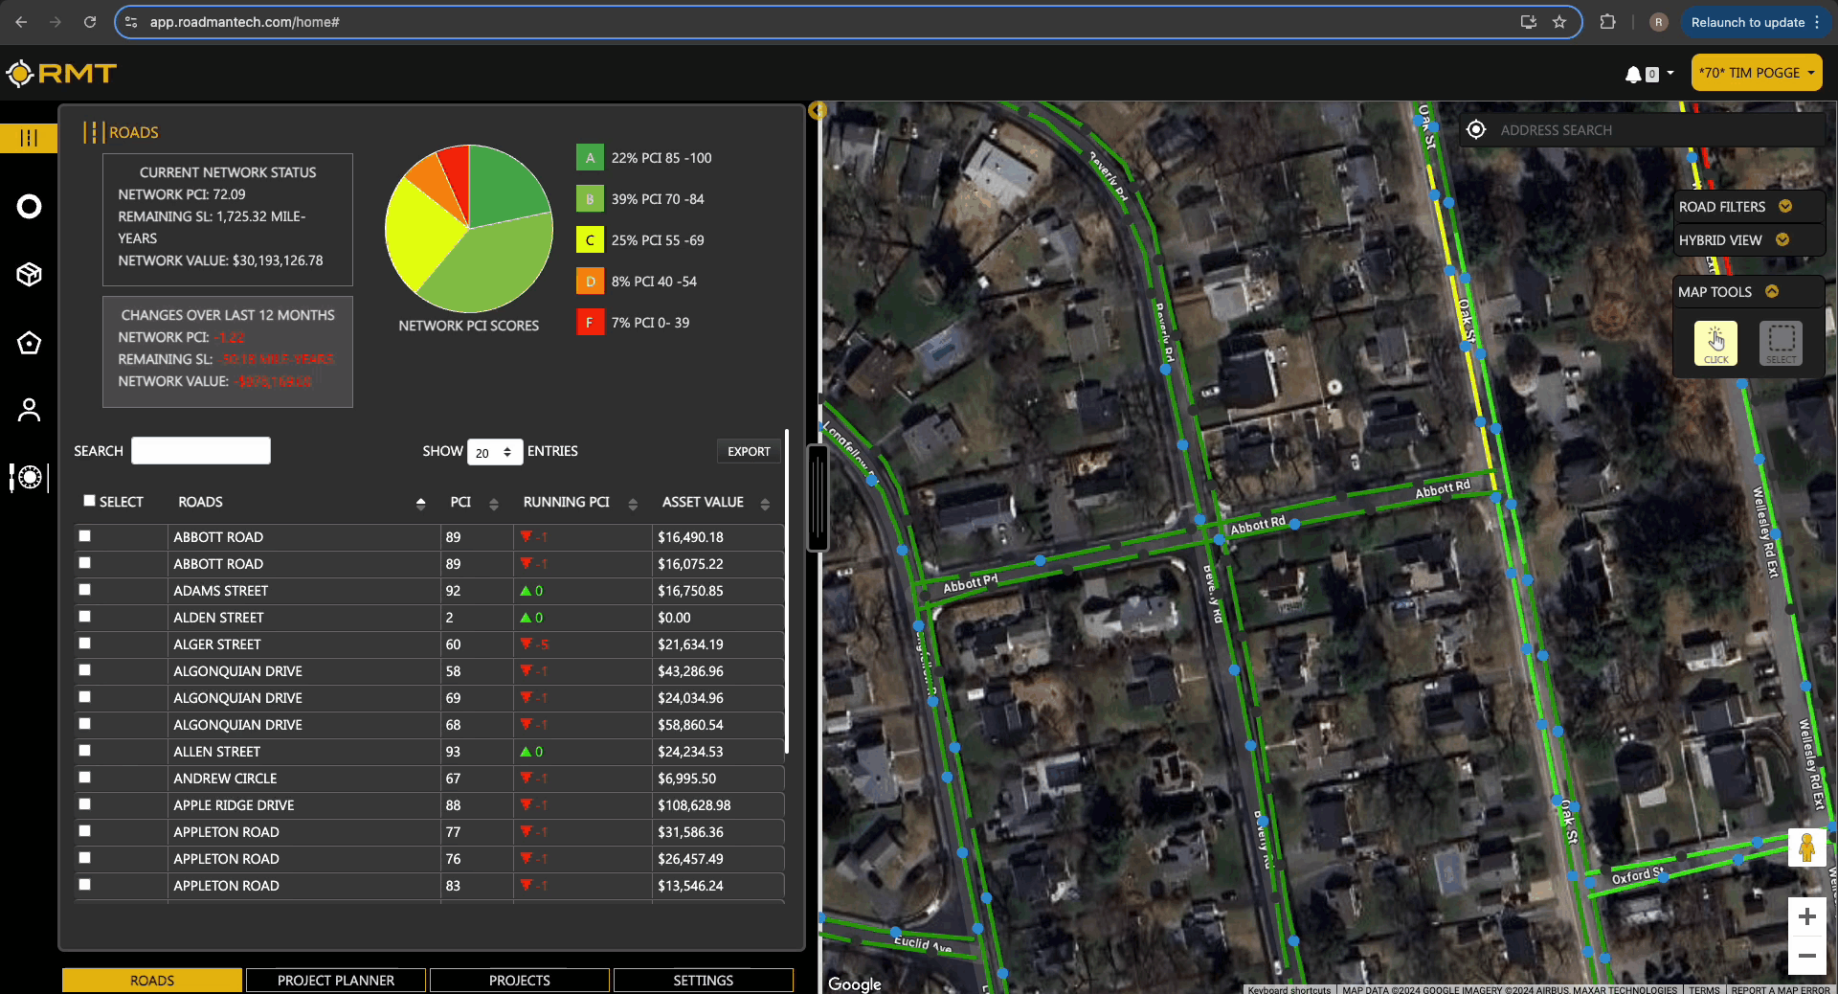Click the target icon beside Address Search

coord(1475,129)
